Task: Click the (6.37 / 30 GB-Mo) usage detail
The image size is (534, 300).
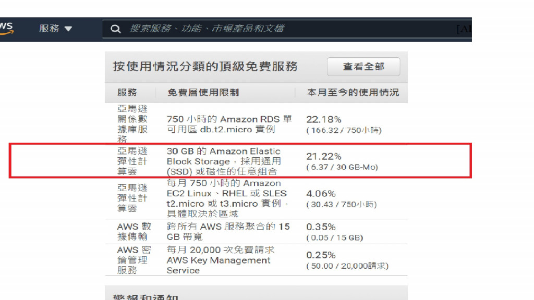Action: click(342, 167)
